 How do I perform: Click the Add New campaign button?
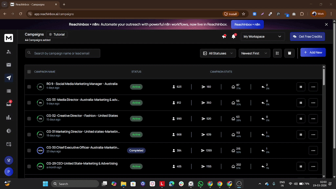[313, 52]
